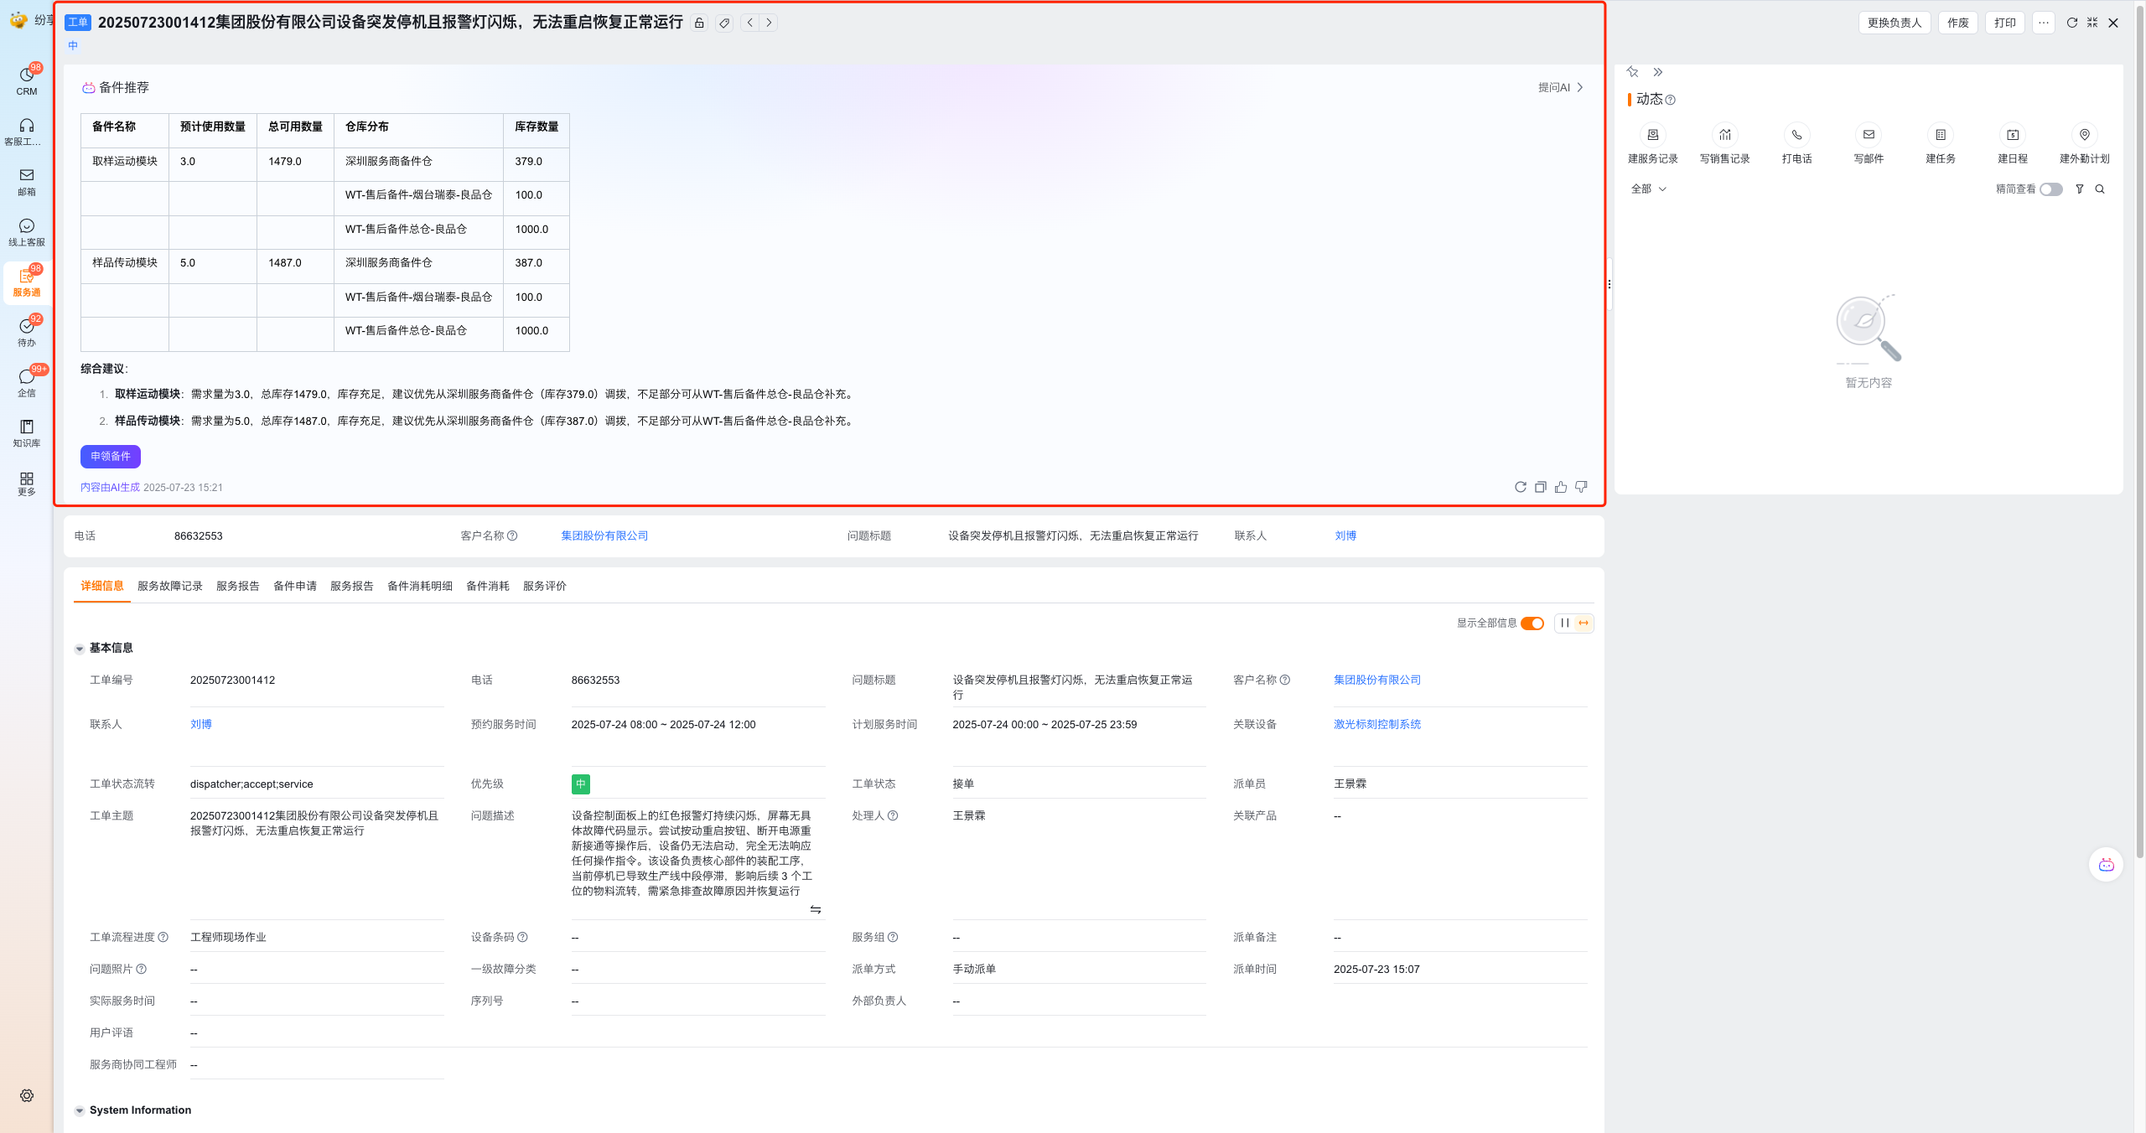Toggle 显示全部信息 switch off
Screen dimensions: 2146x1133
[1532, 623]
